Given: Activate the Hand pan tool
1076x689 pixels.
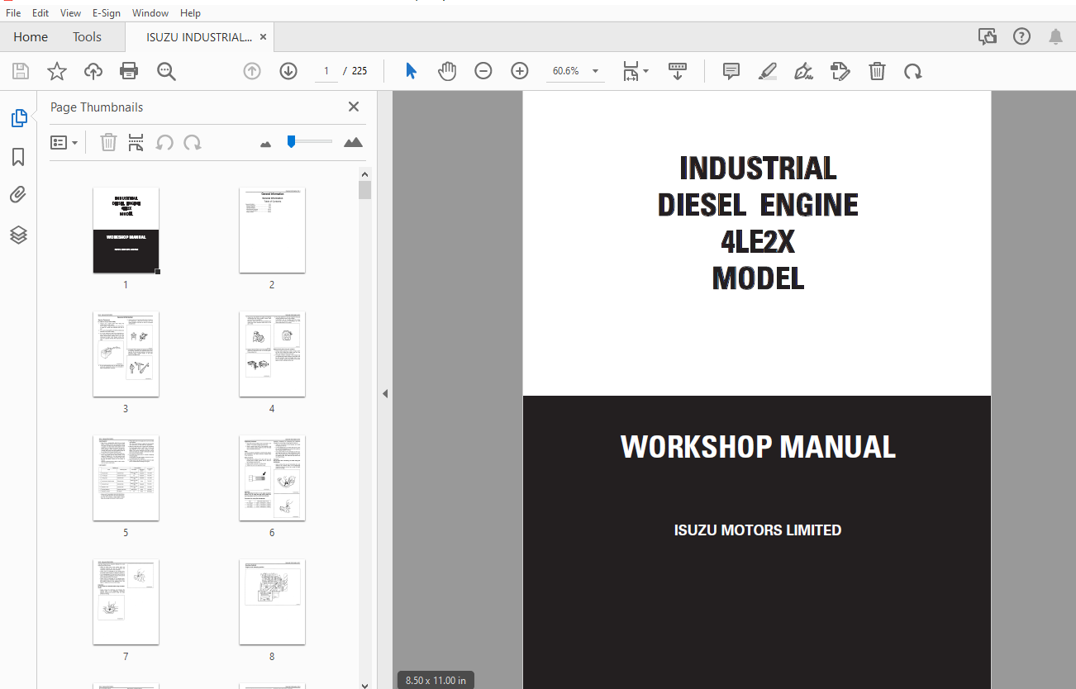Looking at the screenshot, I should click(447, 71).
